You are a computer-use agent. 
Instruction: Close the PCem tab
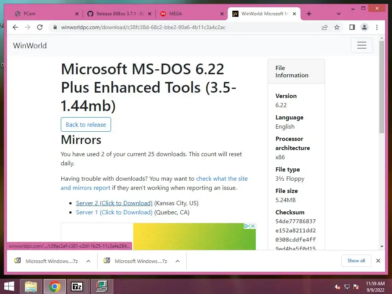[77, 14]
